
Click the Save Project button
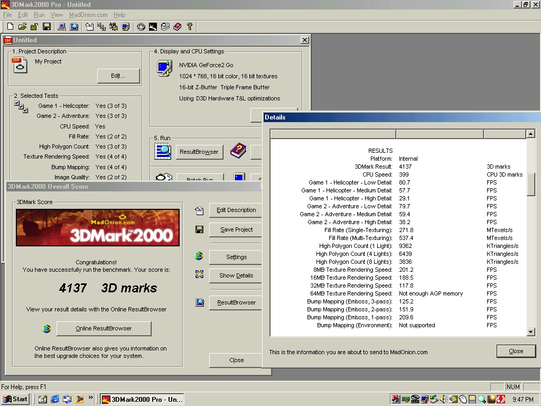(236, 229)
